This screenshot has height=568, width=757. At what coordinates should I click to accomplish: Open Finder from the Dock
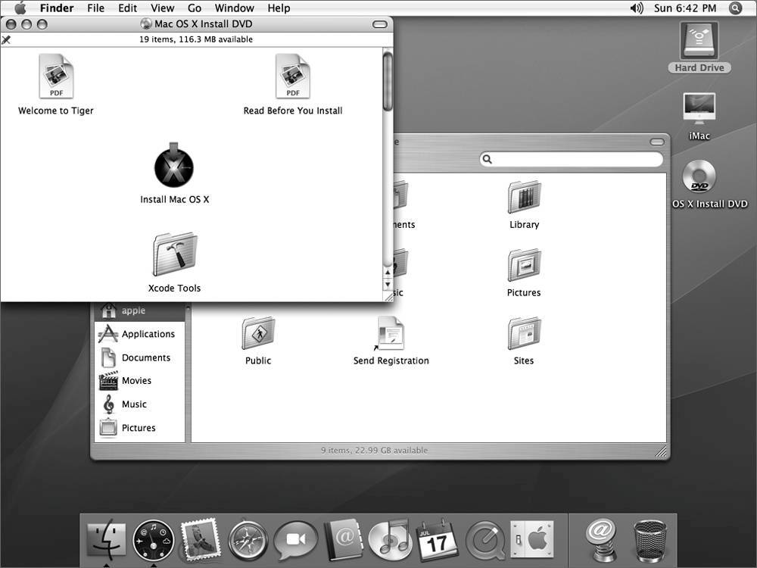coord(106,539)
